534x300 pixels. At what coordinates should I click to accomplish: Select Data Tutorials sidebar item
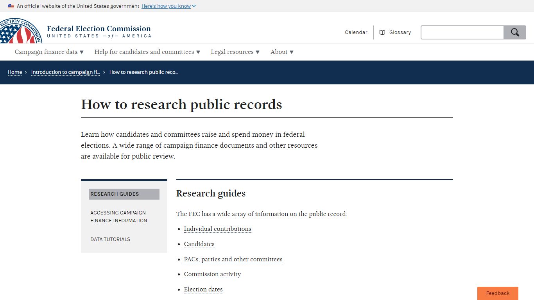pos(110,239)
